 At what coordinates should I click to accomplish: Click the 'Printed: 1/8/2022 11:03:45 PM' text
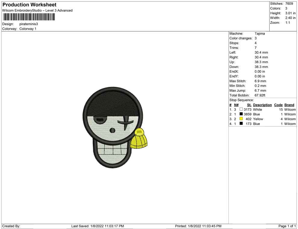198,226
